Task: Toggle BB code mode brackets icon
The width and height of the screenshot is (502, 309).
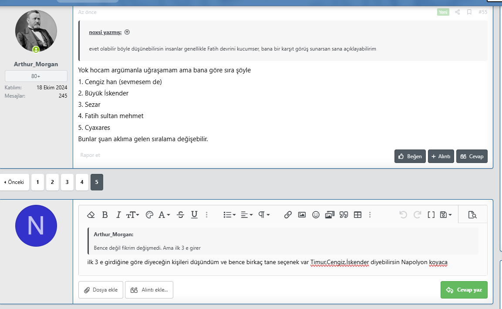Action: tap(431, 215)
